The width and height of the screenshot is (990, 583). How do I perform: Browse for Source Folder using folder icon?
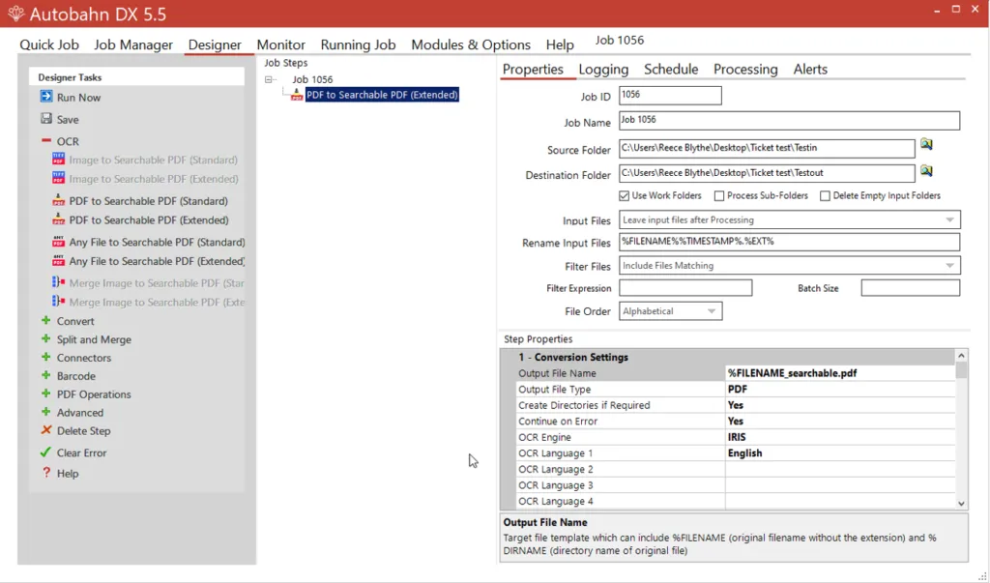926,145
